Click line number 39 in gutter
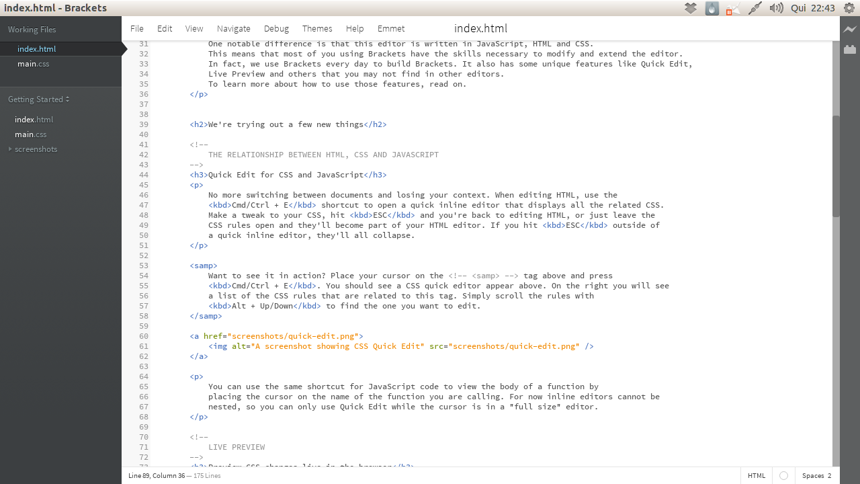The image size is (860, 484). coord(144,124)
